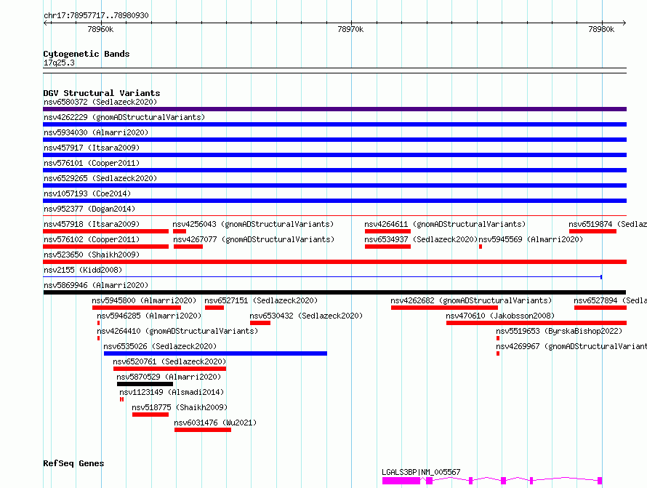The image size is (647, 488).
Task: Select nsv4264611 (gnomADStructuralVariants) label
Action: tap(445, 224)
